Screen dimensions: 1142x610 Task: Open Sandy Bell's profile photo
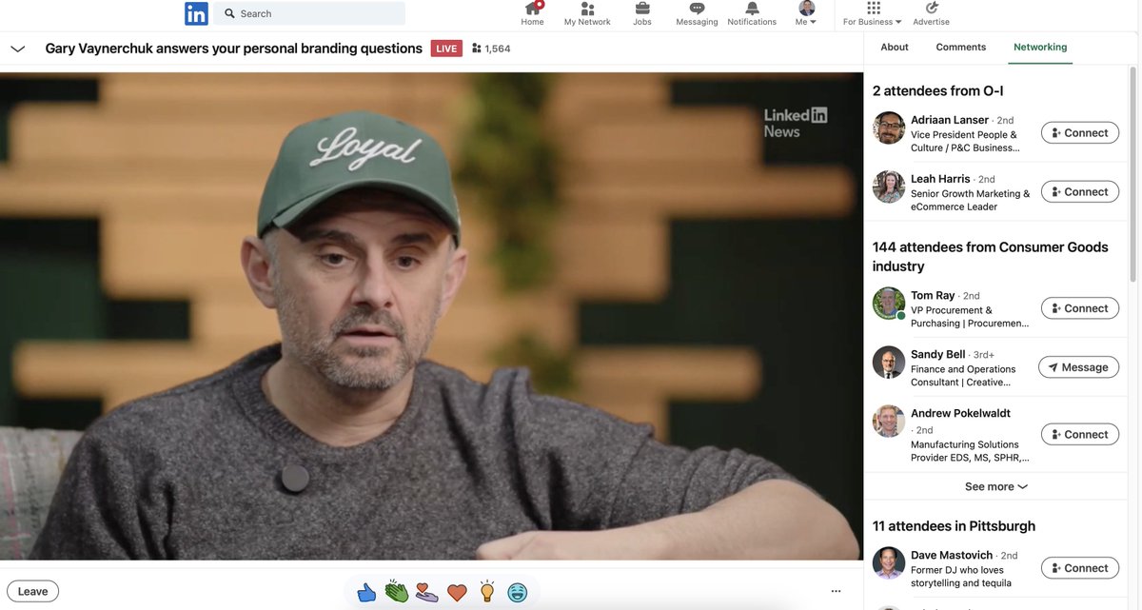tap(889, 363)
